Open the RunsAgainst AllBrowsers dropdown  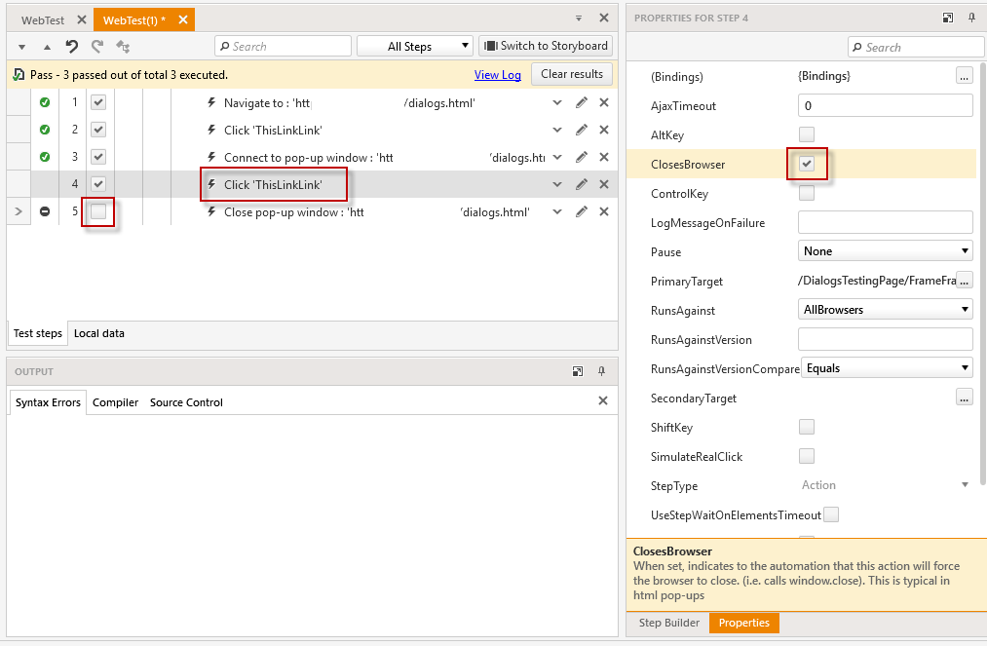tap(885, 310)
